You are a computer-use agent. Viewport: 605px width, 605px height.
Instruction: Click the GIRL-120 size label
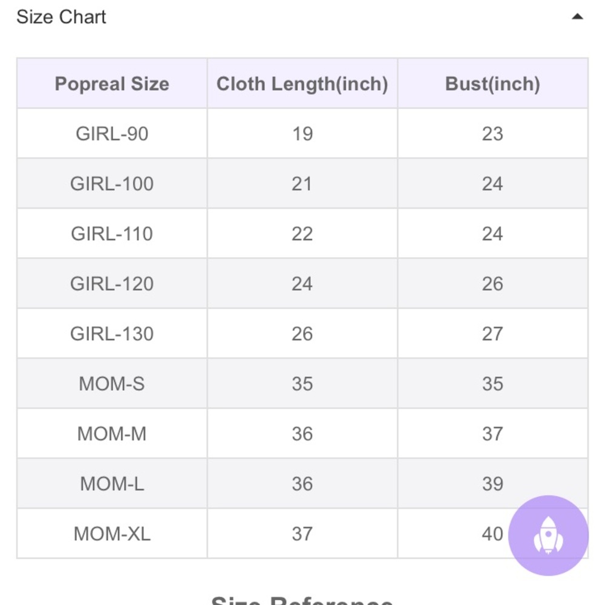[x=112, y=284]
